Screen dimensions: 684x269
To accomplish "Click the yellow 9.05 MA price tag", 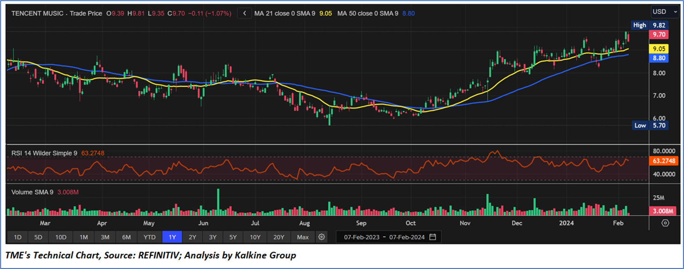I will pyautogui.click(x=658, y=49).
